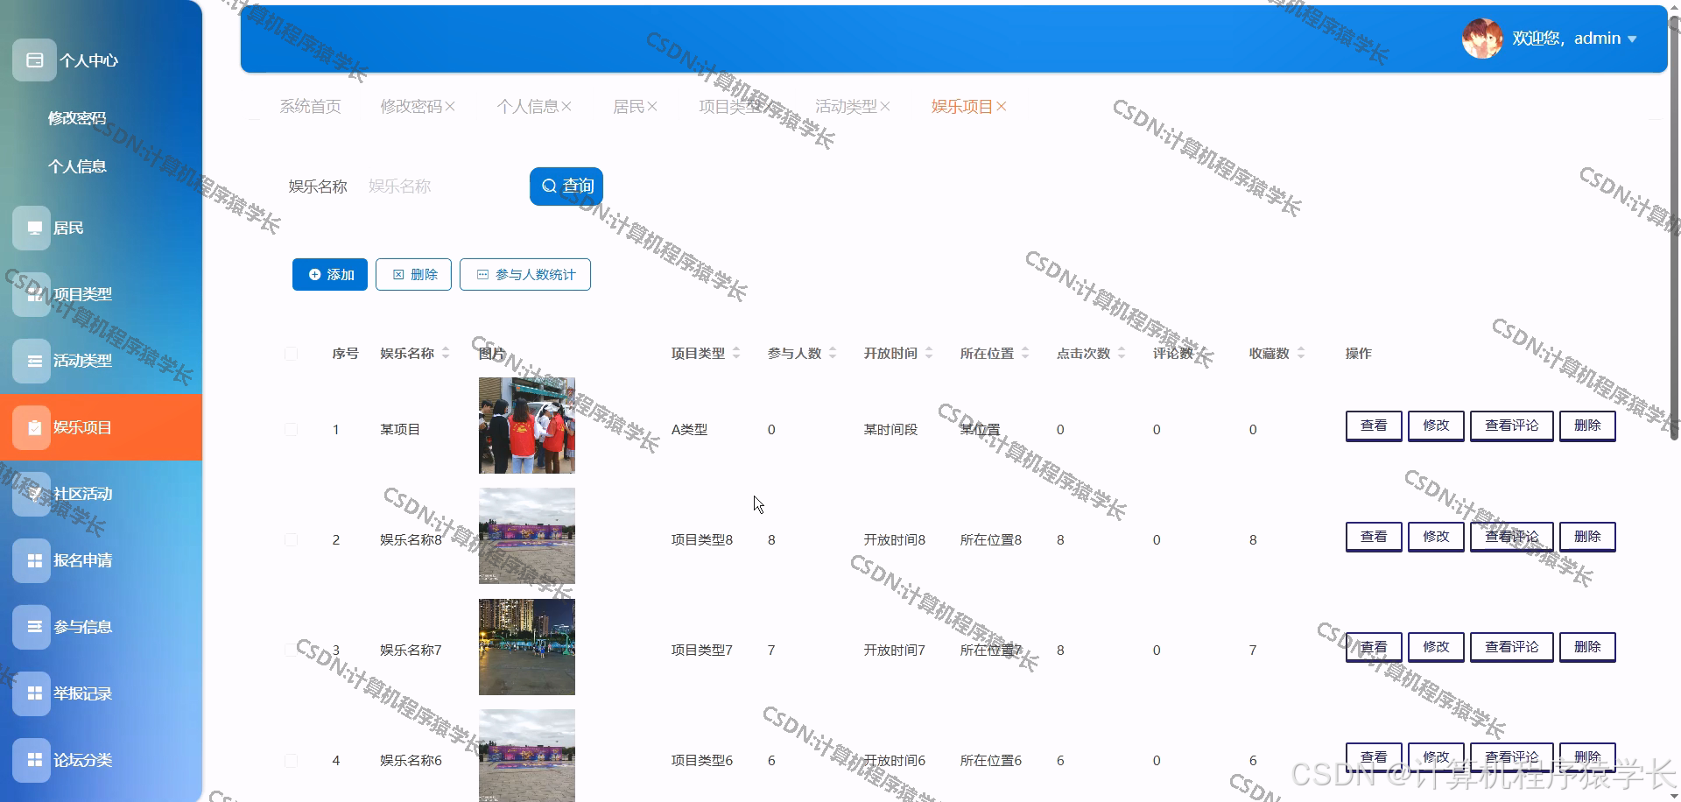Click the 社区活动 sidebar icon
Image resolution: width=1681 pixels, height=802 pixels.
click(x=32, y=494)
